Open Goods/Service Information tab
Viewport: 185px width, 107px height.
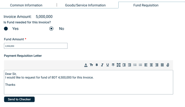(x=85, y=5)
